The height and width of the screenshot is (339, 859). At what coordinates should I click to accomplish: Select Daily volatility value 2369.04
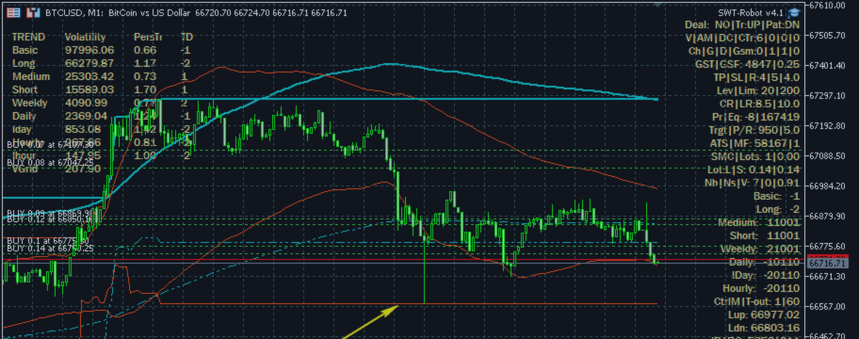tap(86, 116)
